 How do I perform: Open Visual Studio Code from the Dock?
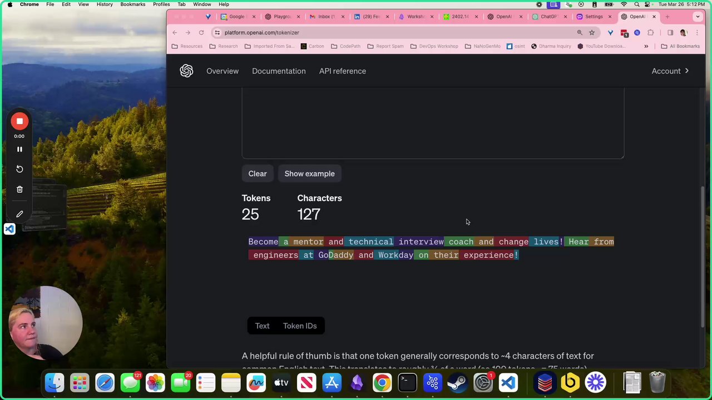pos(508,383)
